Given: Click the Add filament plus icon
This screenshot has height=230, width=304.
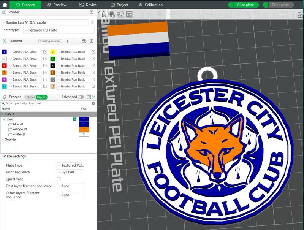Looking at the screenshot, I should tap(67, 41).
